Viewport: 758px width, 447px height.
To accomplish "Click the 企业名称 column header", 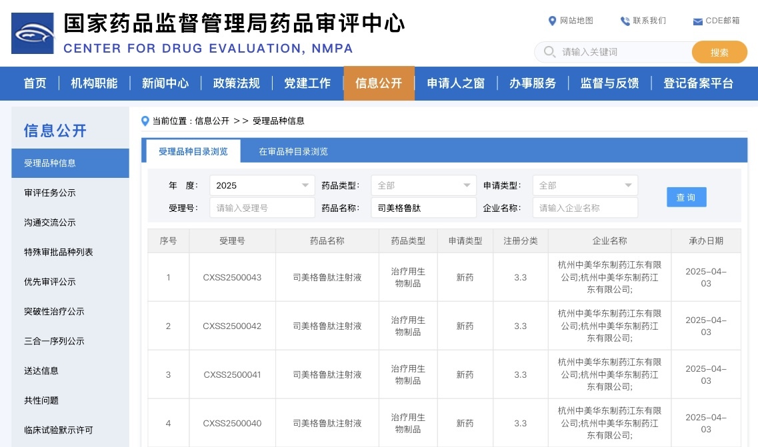I will [609, 240].
